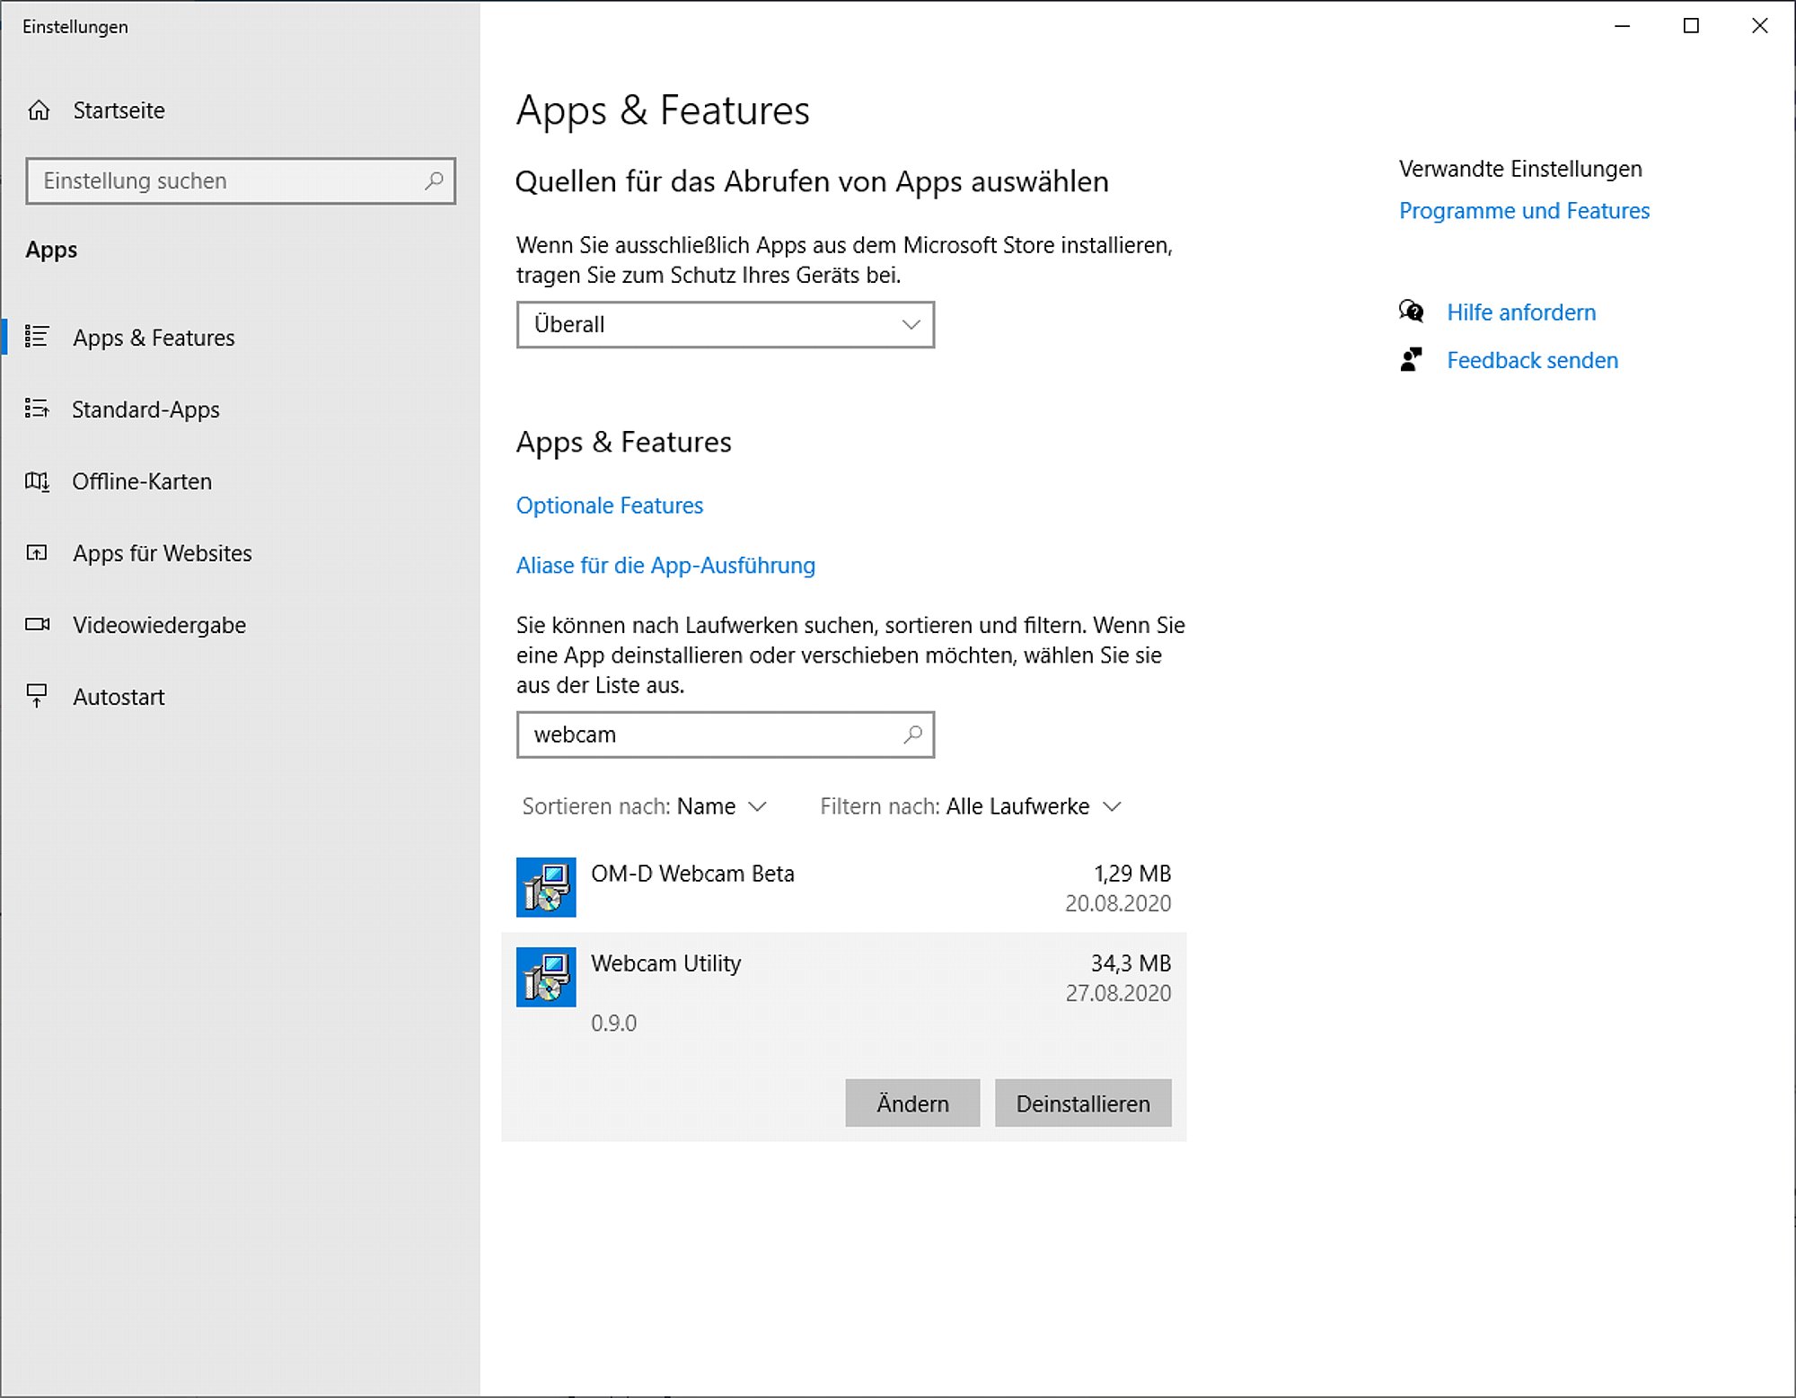Screen dimensions: 1796x1398
Task: Click the 1,29 MB size value
Action: pos(1132,874)
